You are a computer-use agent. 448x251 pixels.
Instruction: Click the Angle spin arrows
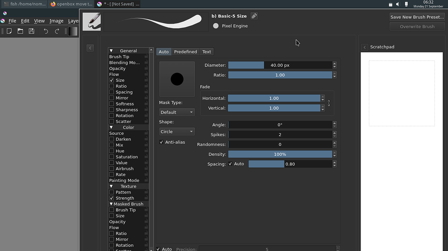coord(334,125)
